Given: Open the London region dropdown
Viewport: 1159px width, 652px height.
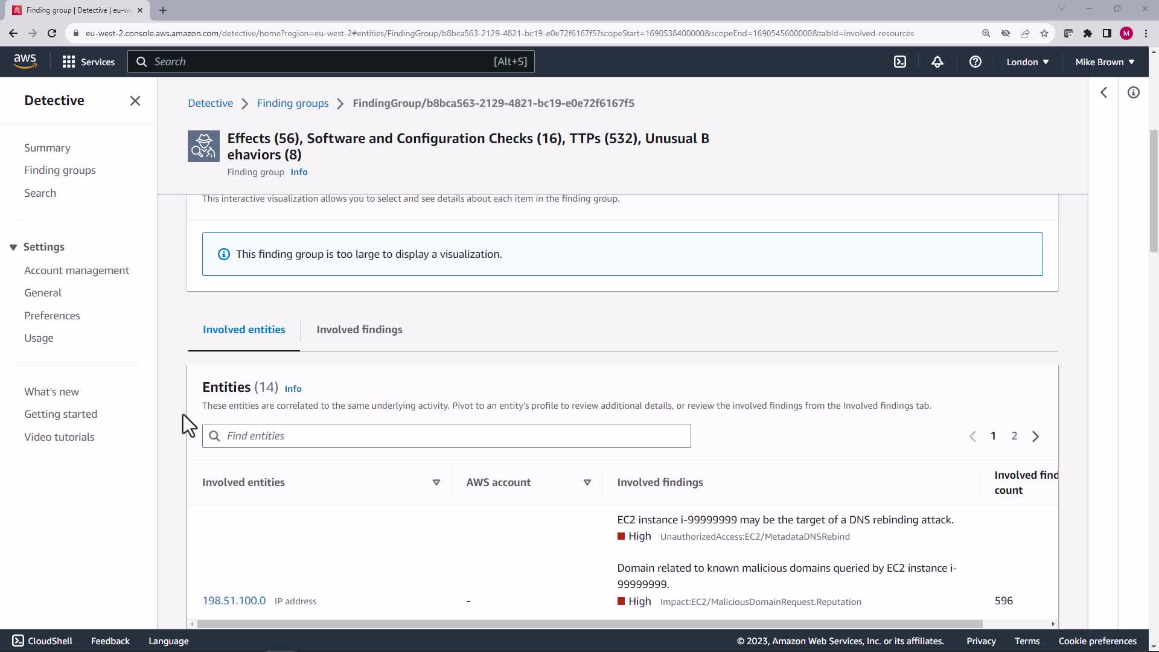Looking at the screenshot, I should click(1027, 62).
